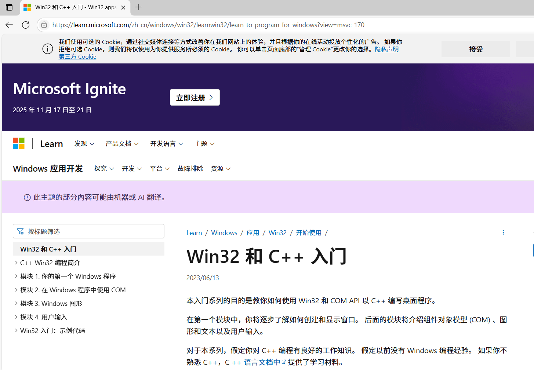Screen dimensions: 534x370
Task: Click the cookie info circle icon
Action: (48, 49)
